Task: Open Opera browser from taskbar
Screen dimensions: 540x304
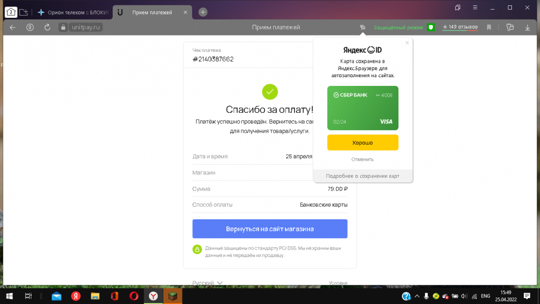Action: pyautogui.click(x=134, y=296)
